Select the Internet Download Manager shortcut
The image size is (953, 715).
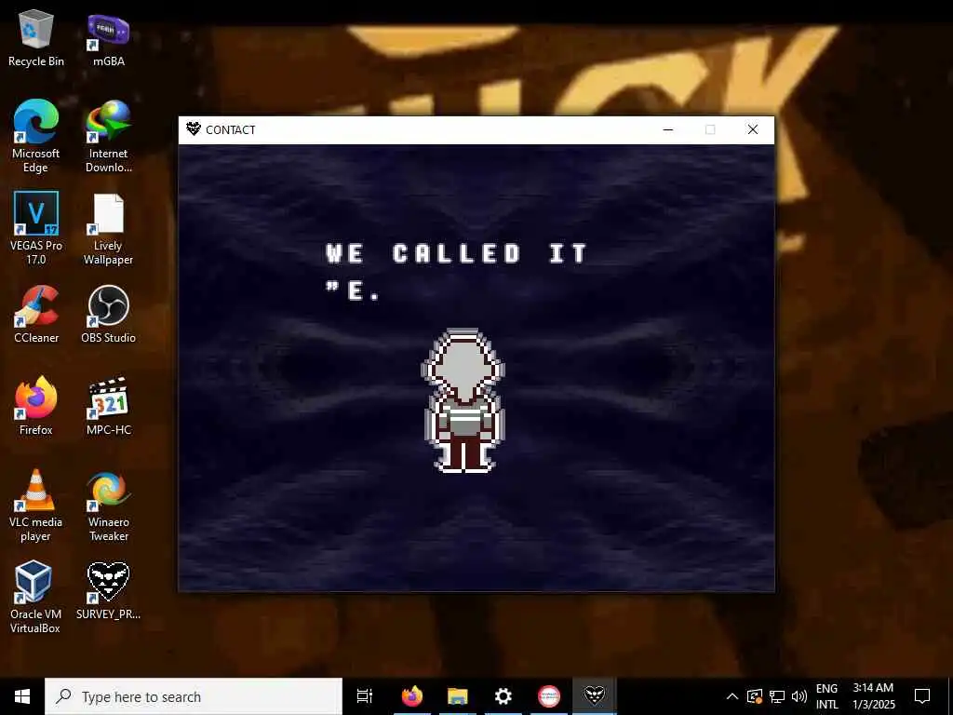coord(109,136)
